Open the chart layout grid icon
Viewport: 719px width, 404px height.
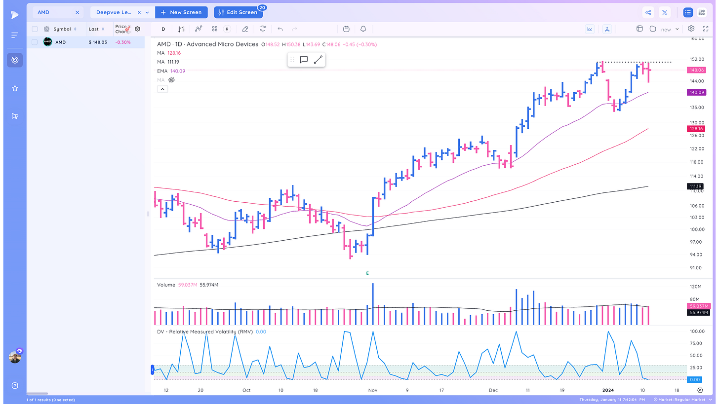pyautogui.click(x=639, y=29)
